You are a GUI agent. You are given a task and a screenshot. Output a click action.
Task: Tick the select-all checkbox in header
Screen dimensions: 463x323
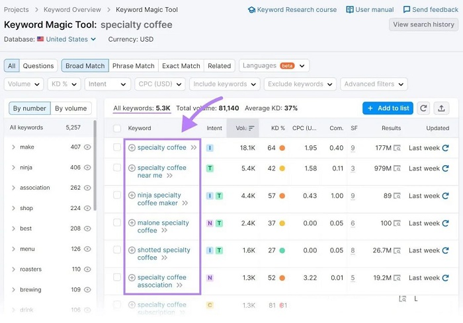(117, 128)
